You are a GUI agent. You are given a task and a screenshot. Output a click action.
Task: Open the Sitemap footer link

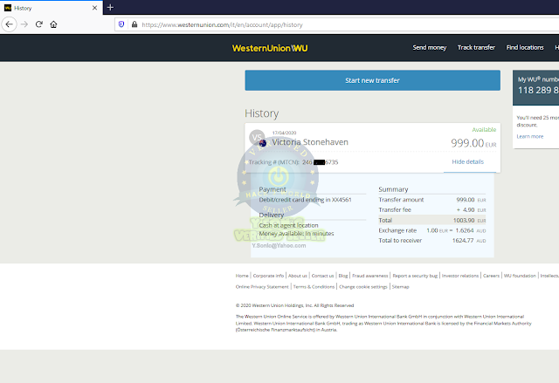[x=400, y=286]
